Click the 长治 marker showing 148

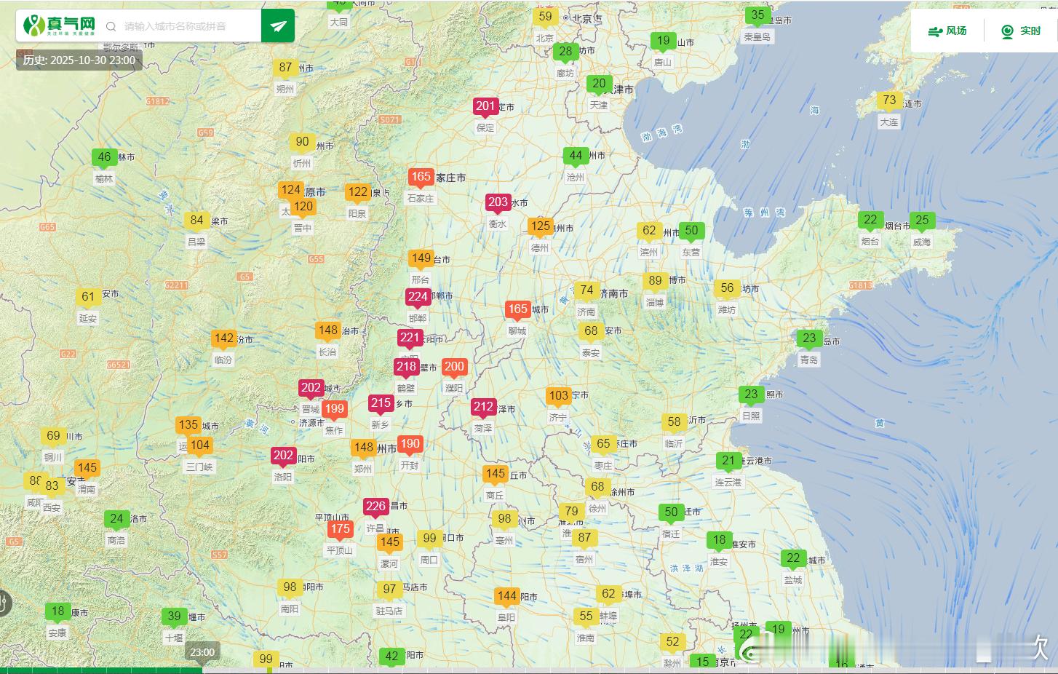click(327, 331)
